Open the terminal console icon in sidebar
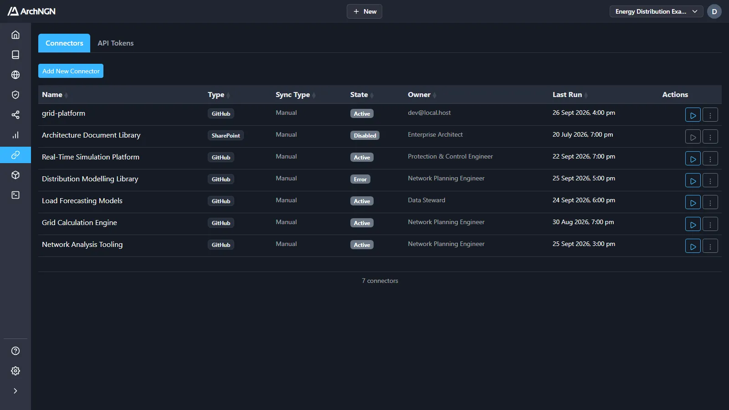The width and height of the screenshot is (729, 410). tap(15, 195)
